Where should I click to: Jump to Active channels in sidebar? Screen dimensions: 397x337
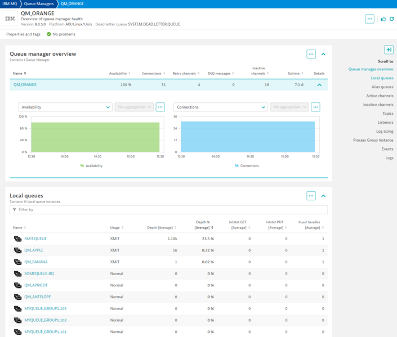click(380, 96)
